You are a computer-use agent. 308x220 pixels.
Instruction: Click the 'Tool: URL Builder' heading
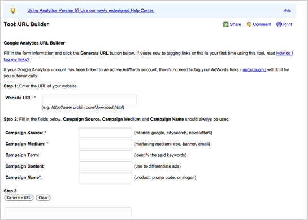tap(26, 24)
